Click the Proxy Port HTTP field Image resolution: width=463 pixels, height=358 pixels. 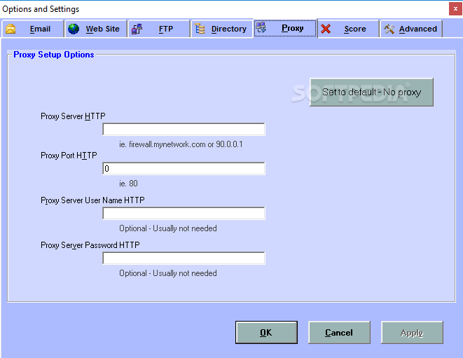[x=184, y=168]
